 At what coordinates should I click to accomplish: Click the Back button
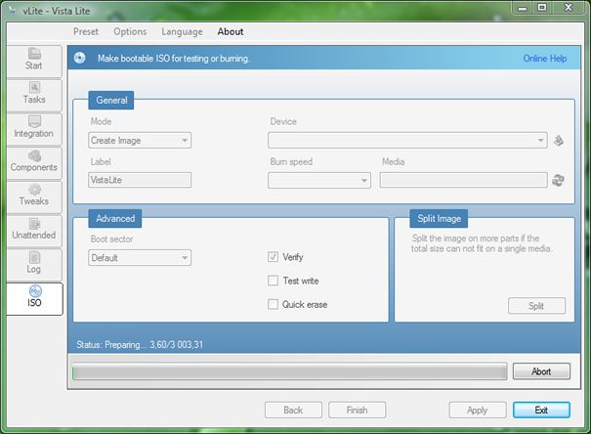click(293, 410)
